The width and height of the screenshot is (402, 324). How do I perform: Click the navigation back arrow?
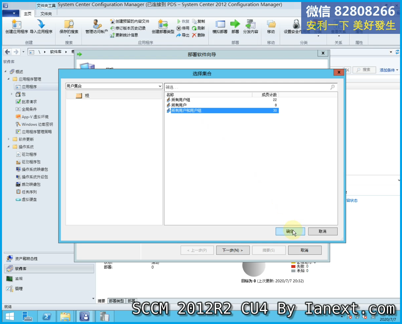click(x=7, y=52)
